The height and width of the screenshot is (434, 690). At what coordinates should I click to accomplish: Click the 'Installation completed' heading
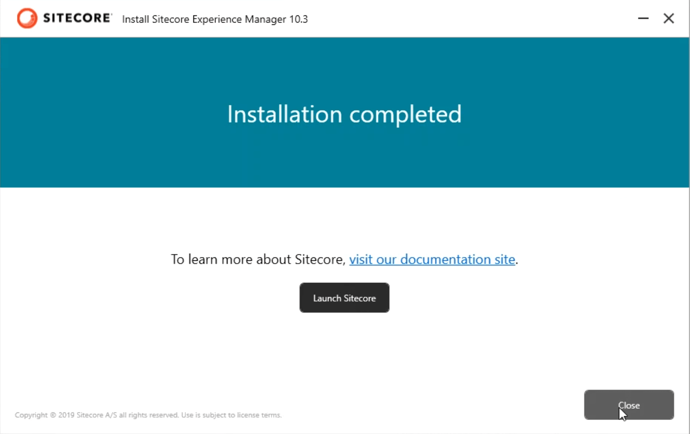[x=344, y=114]
